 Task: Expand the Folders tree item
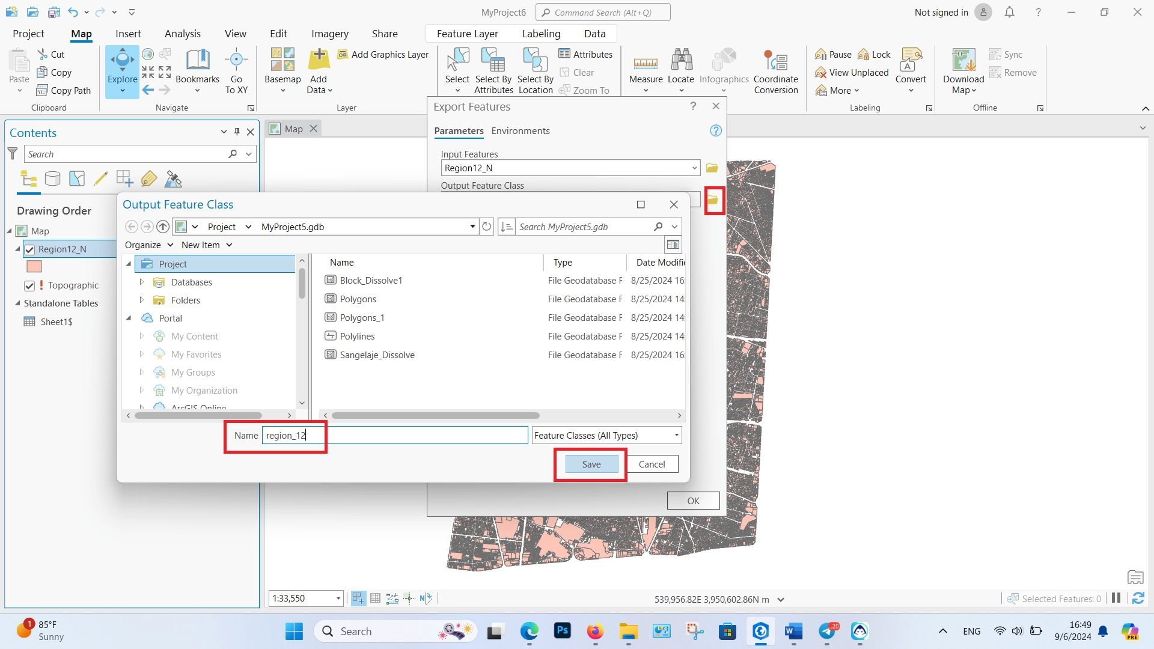click(x=142, y=299)
